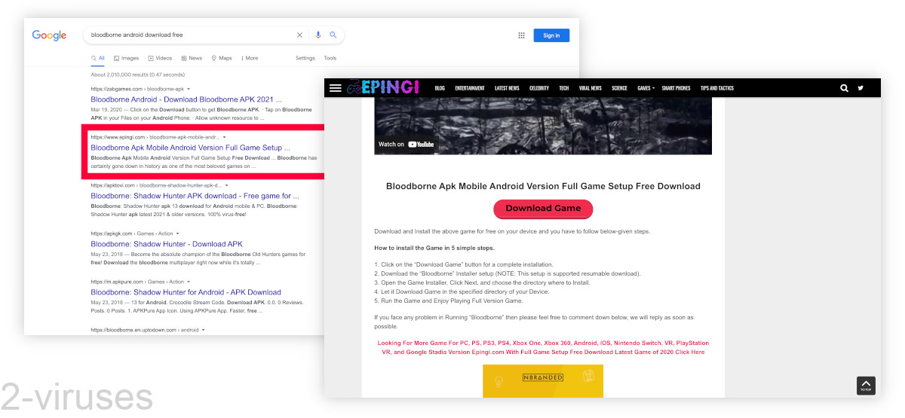
Task: Open Bloodborne: Shadow Hunter for Android result
Action: tap(186, 292)
